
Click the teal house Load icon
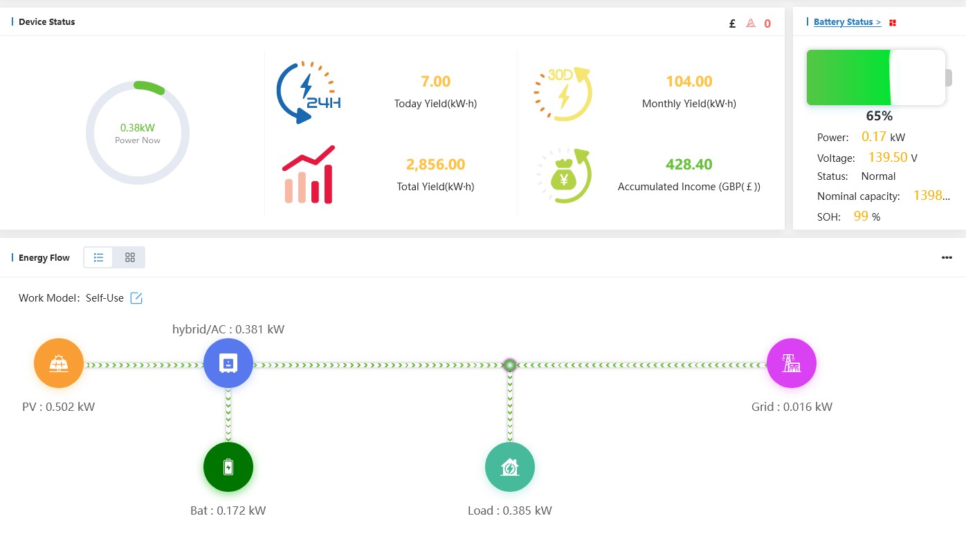click(510, 467)
